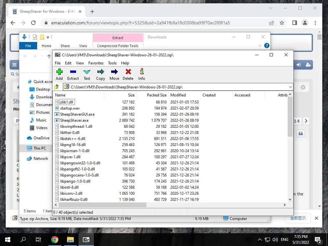Click the 7-Zip archive path input field
This screenshot has width=328, height=246.
(x=176, y=87)
